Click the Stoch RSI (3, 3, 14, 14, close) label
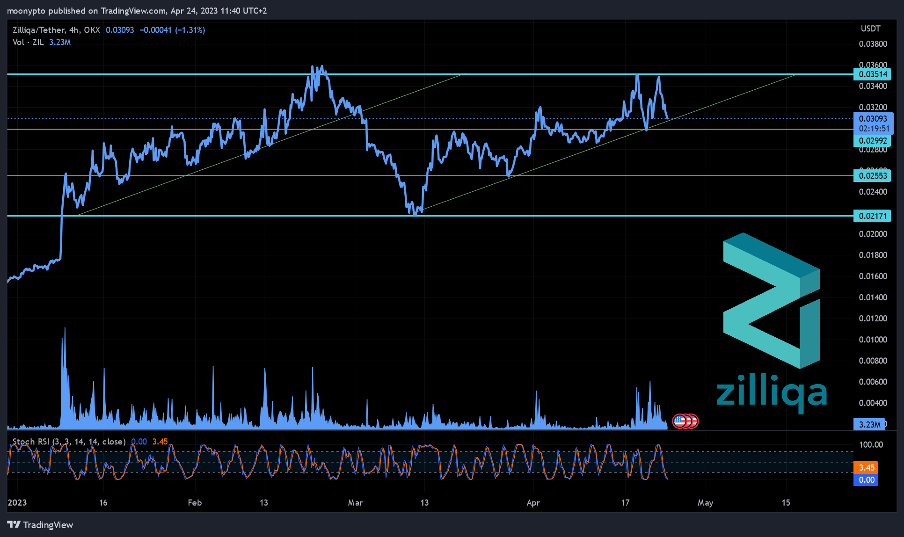Screen dimensions: 904x537 69,442
